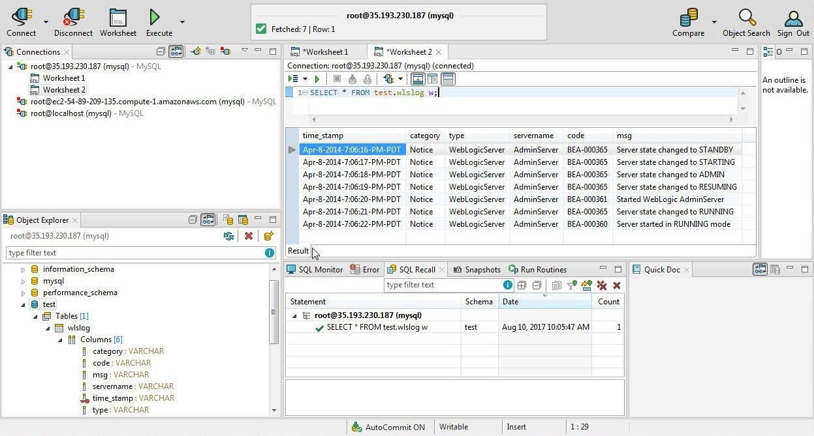Toggle fold marker on SQL line 1

point(305,93)
